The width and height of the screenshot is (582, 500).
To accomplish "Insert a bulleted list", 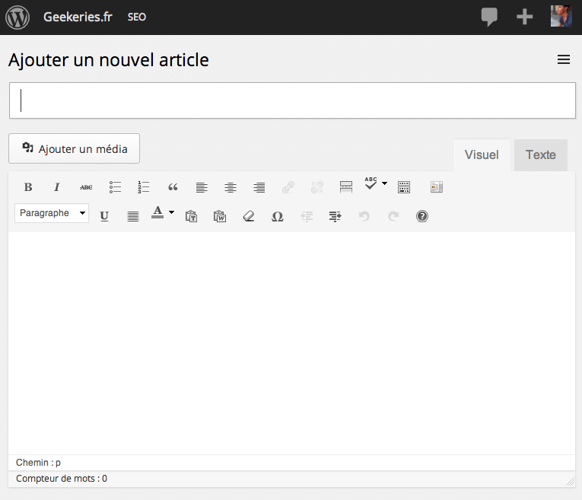I will point(115,187).
